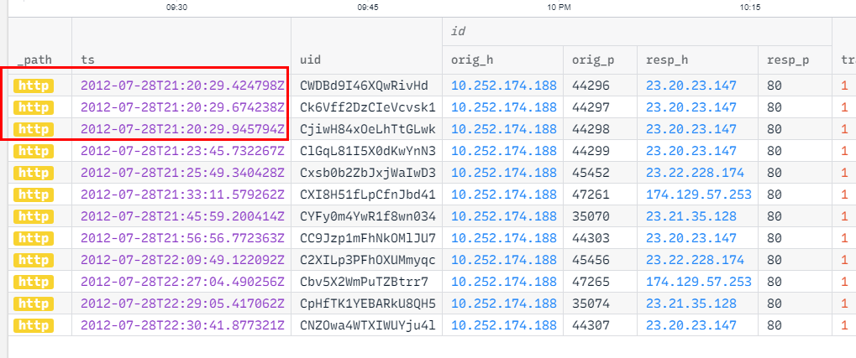Click the ts column header
This screenshot has width=856, height=358.
[x=88, y=60]
